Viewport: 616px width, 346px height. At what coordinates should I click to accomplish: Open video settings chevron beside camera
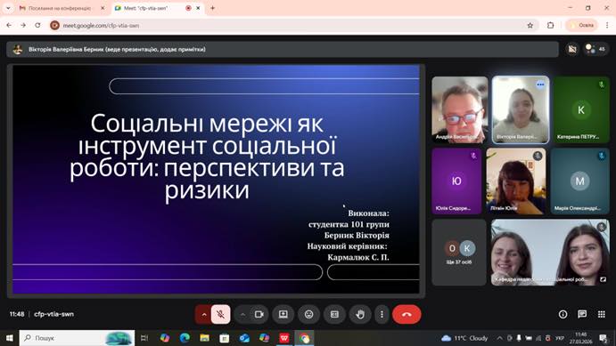point(242,314)
